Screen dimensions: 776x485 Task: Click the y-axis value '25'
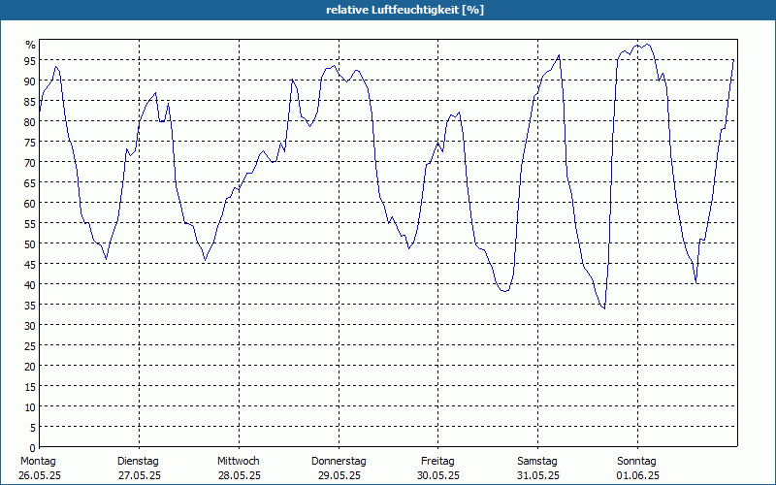pyautogui.click(x=30, y=346)
